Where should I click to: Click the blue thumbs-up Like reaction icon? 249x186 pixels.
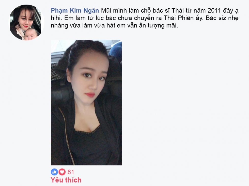(54, 172)
